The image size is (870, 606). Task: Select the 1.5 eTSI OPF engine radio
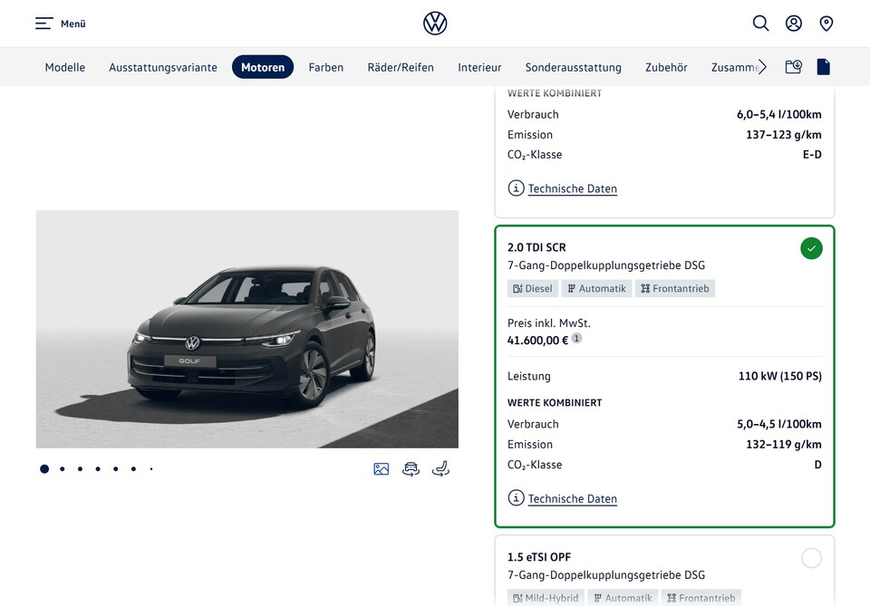coord(811,558)
